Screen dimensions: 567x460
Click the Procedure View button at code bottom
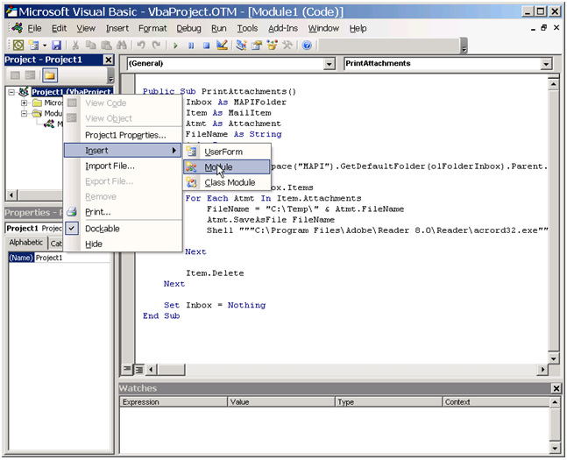(127, 369)
